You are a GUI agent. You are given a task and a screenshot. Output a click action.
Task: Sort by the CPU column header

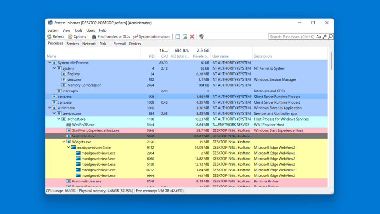coord(163,53)
